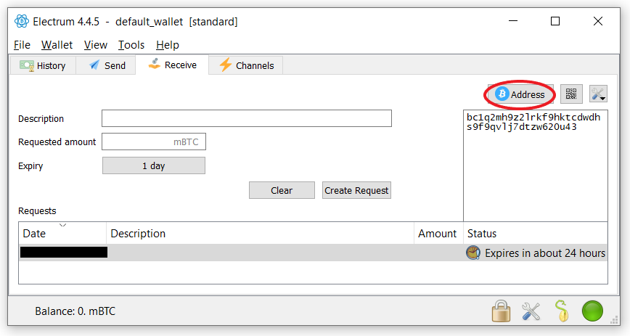Close the Electrum window
The width and height of the screenshot is (630, 336).
click(x=598, y=21)
